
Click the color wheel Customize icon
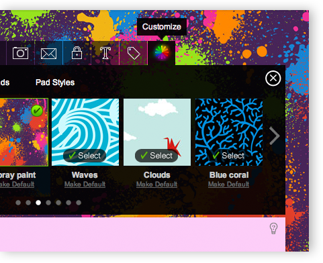click(162, 53)
